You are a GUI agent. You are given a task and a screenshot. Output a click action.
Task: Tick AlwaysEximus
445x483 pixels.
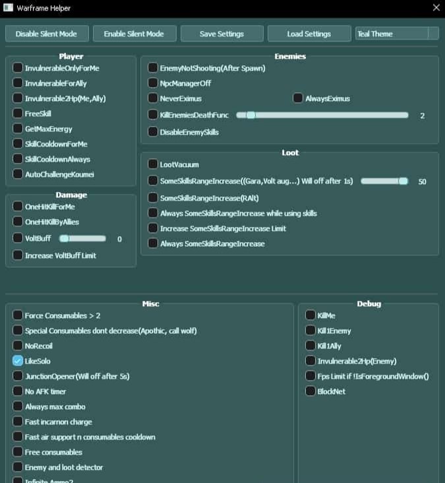coord(298,98)
